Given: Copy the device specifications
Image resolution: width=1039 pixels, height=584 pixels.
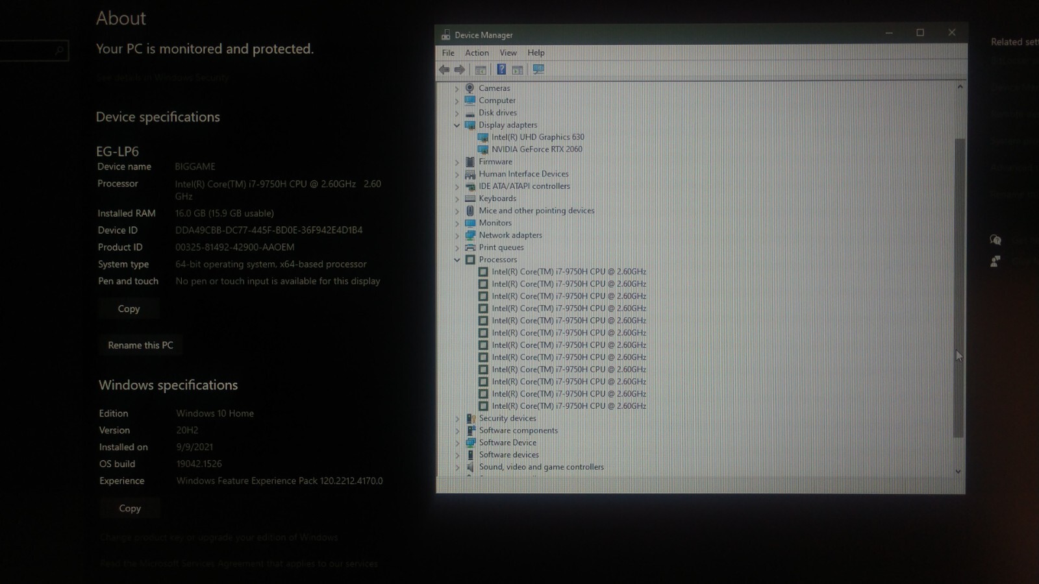Looking at the screenshot, I should (129, 309).
